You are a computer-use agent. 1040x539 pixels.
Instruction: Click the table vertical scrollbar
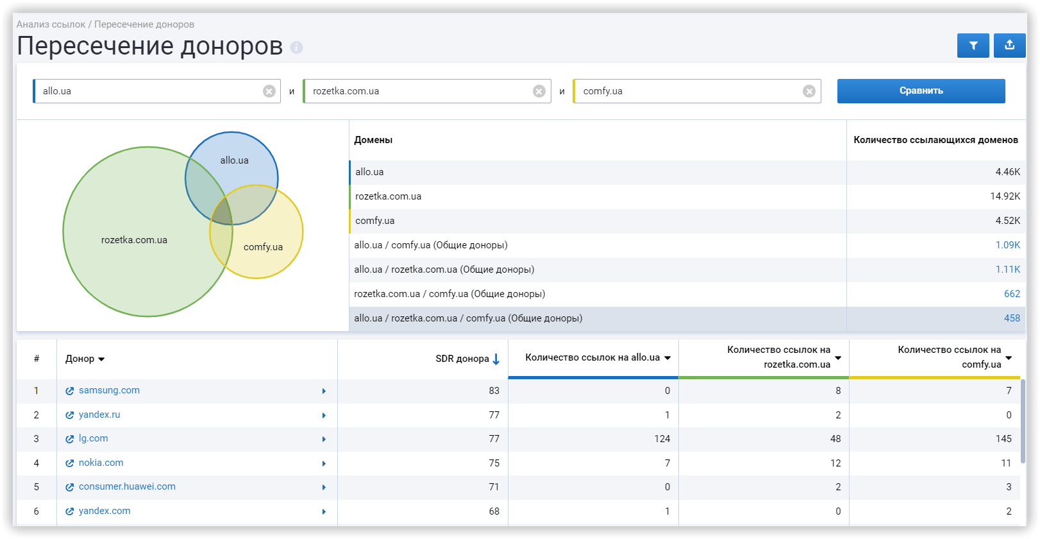click(1023, 420)
